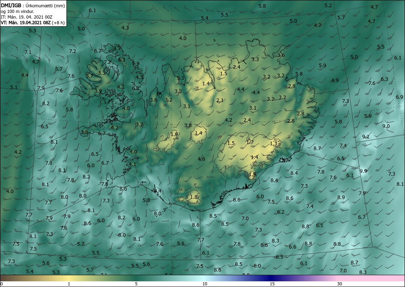Click the '1.7' value on Vatnajökull

tap(250, 142)
